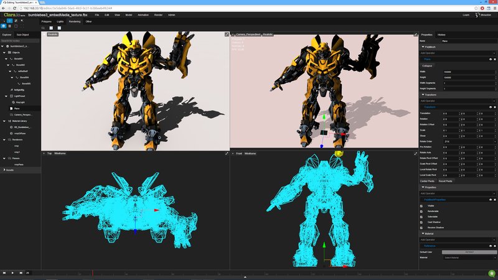Delete the Plane operator with X
The height and width of the screenshot is (280, 498).
[x=494, y=59]
